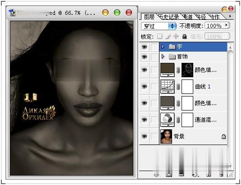Select the lower 颜色填 layer white mask thumbnail
Viewport: 241px width, 185px height.
[x=187, y=103]
